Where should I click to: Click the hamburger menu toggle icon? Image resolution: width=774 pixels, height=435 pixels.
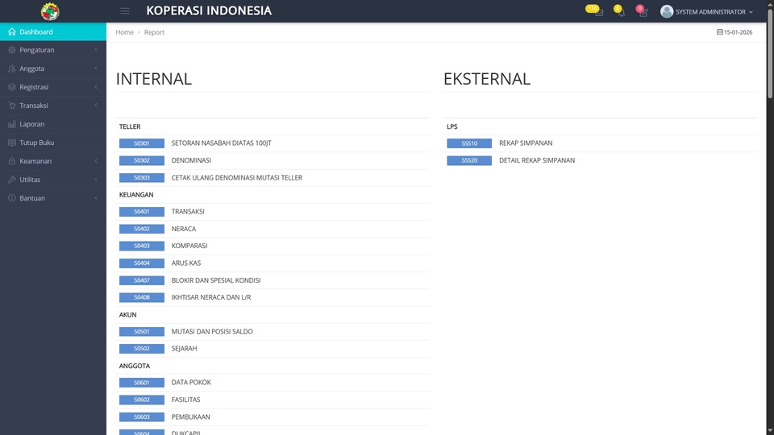124,11
